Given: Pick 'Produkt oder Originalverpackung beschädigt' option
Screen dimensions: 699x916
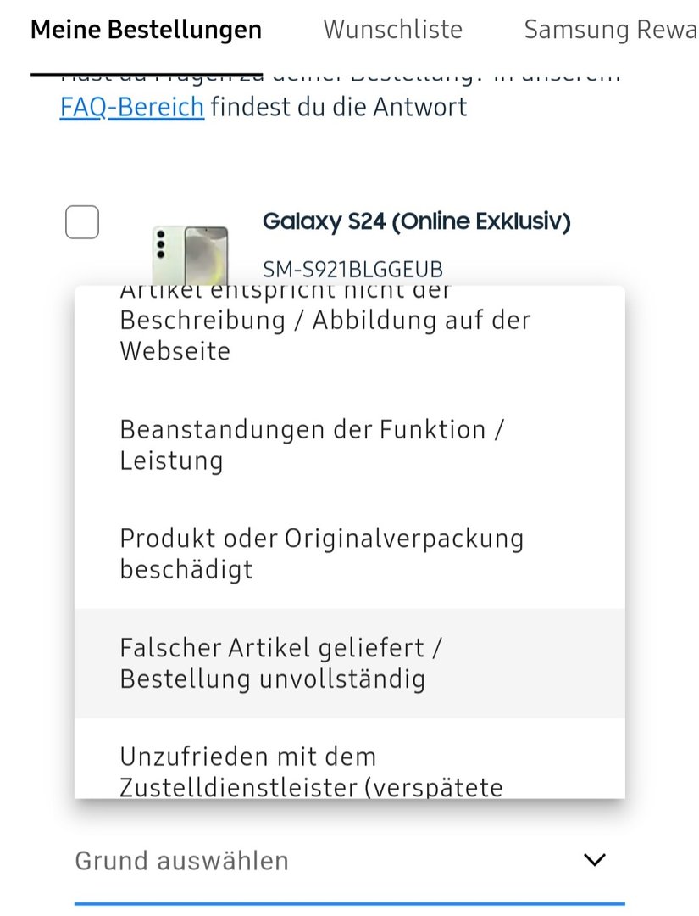Looking at the screenshot, I should click(x=321, y=553).
